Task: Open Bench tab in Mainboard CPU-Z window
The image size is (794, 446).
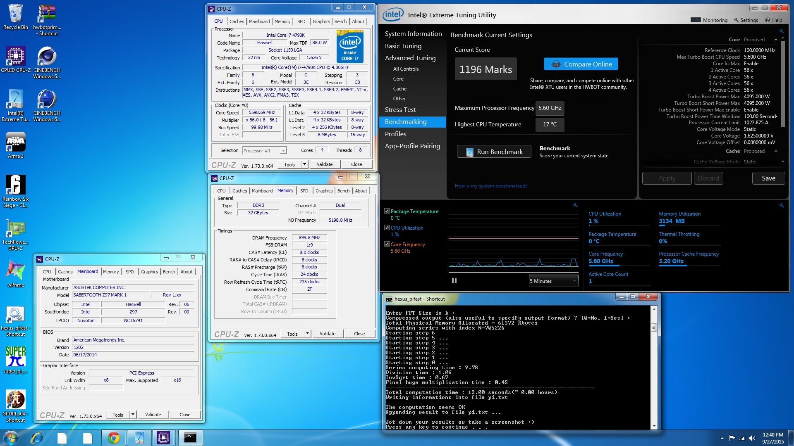Action: 169,272
